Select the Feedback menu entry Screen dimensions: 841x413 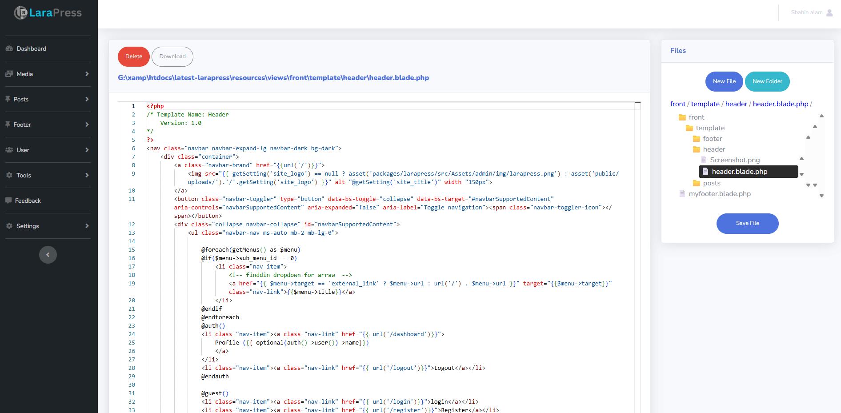click(28, 200)
